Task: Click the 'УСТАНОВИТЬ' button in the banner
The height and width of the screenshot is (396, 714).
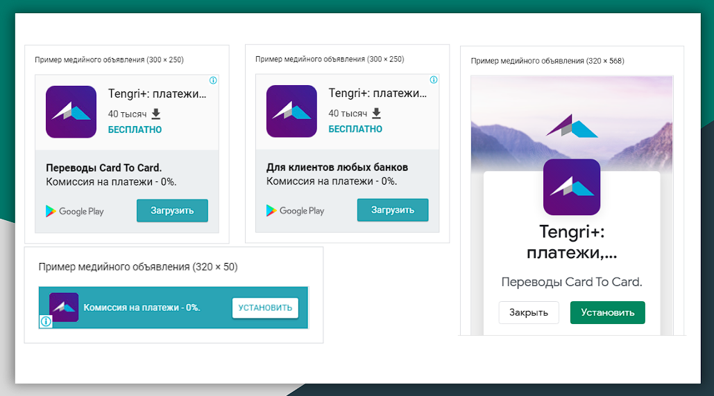Action: point(265,308)
